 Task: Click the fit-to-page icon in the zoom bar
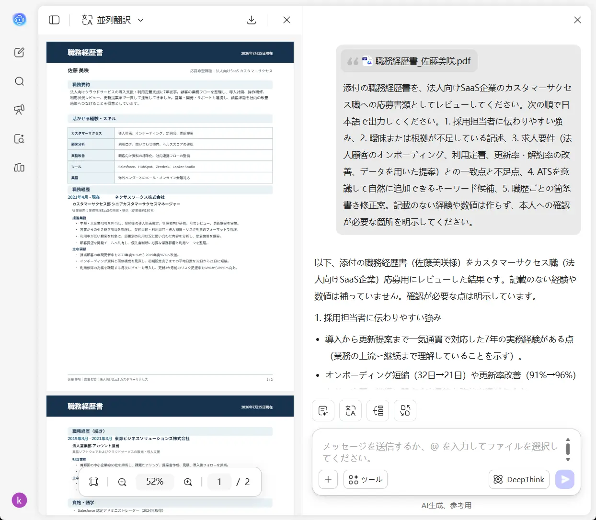(x=94, y=482)
